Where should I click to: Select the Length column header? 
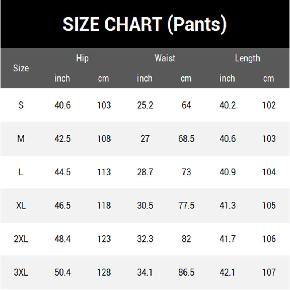click(x=248, y=59)
